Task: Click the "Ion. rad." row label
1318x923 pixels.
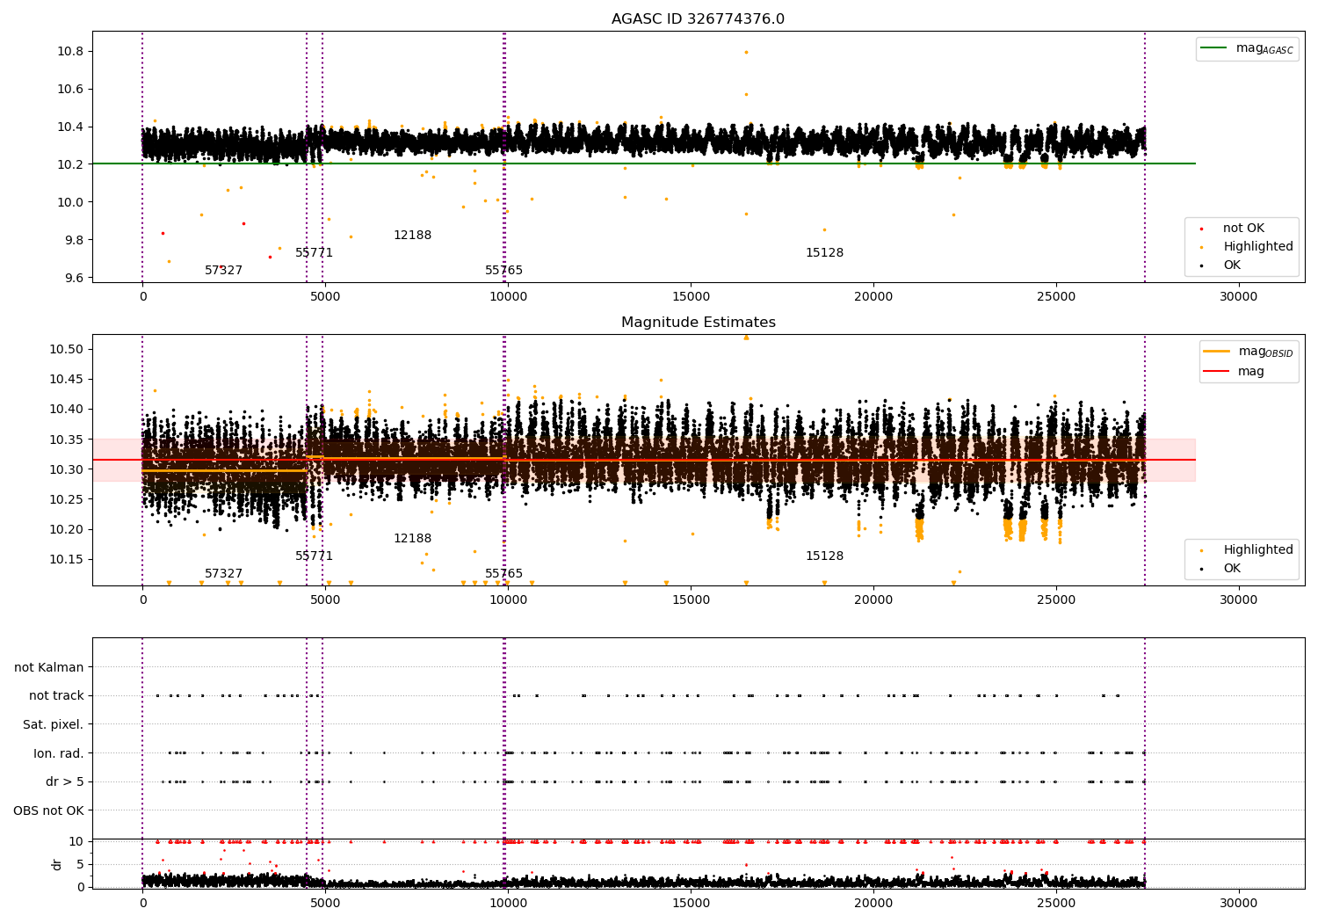Action: click(x=58, y=753)
